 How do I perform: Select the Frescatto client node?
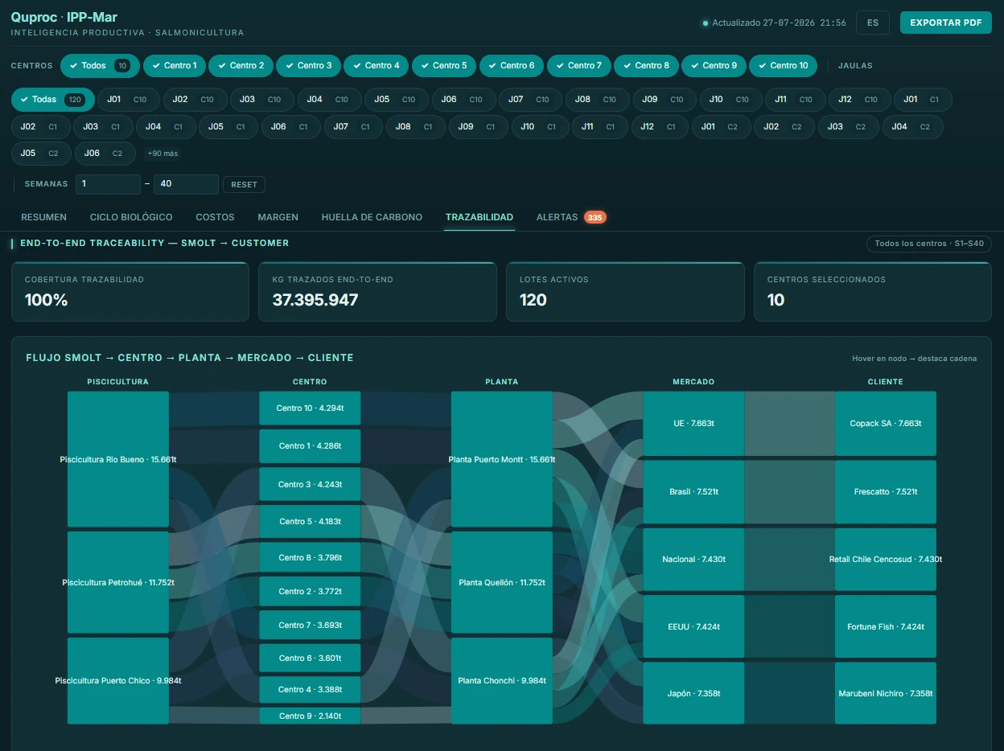886,491
